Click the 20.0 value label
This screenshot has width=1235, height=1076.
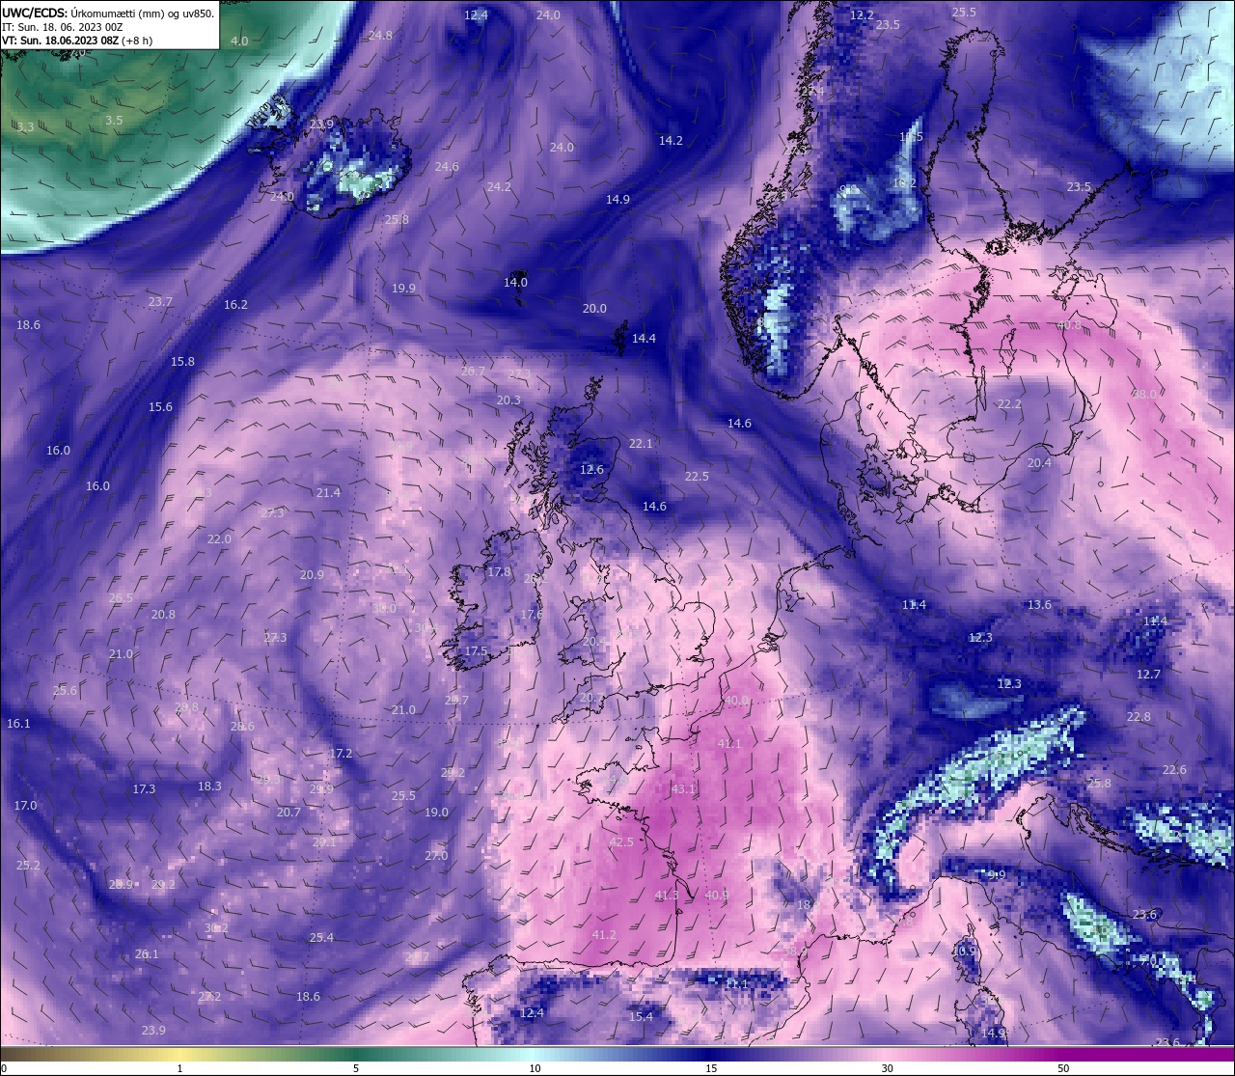click(594, 309)
